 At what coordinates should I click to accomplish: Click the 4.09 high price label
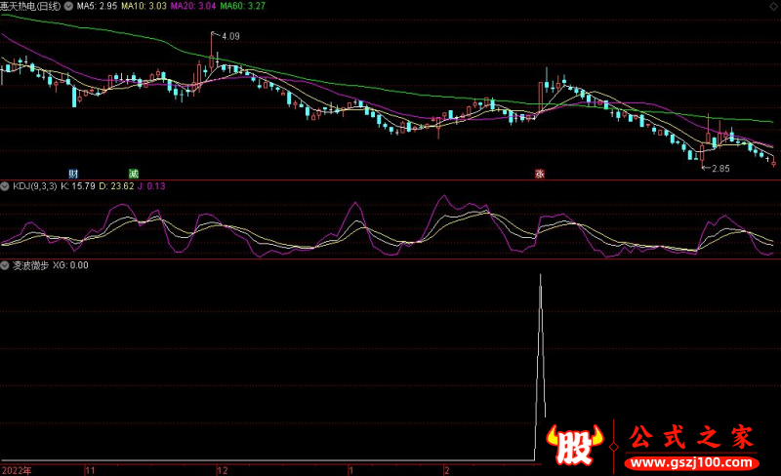[230, 36]
